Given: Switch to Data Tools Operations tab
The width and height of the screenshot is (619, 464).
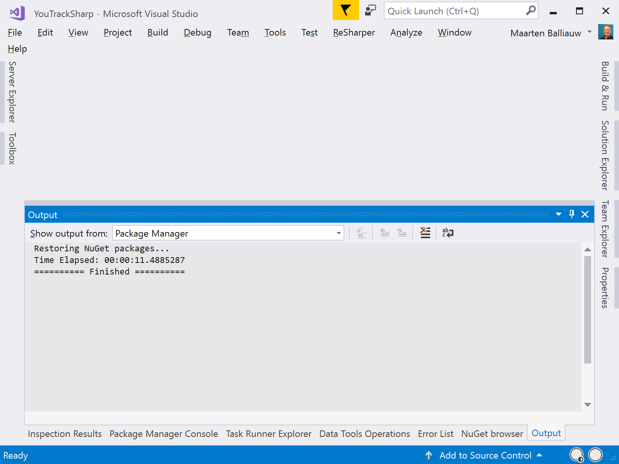Looking at the screenshot, I should click(364, 434).
